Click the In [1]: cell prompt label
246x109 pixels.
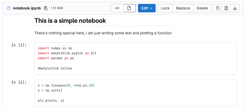(x=19, y=45)
